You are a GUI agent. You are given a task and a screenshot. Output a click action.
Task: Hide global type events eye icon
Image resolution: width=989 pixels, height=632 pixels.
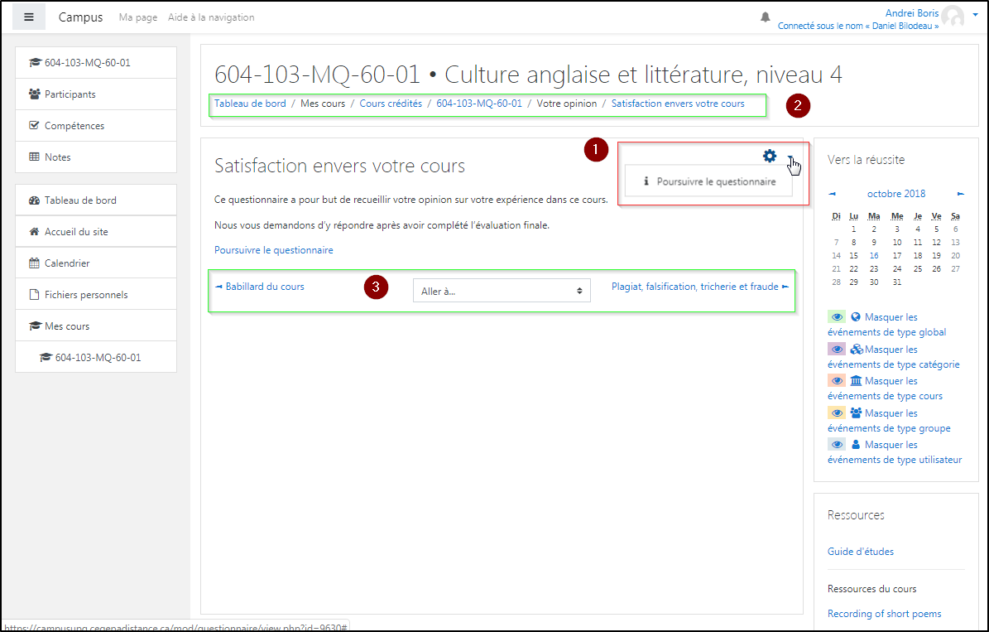pos(837,317)
